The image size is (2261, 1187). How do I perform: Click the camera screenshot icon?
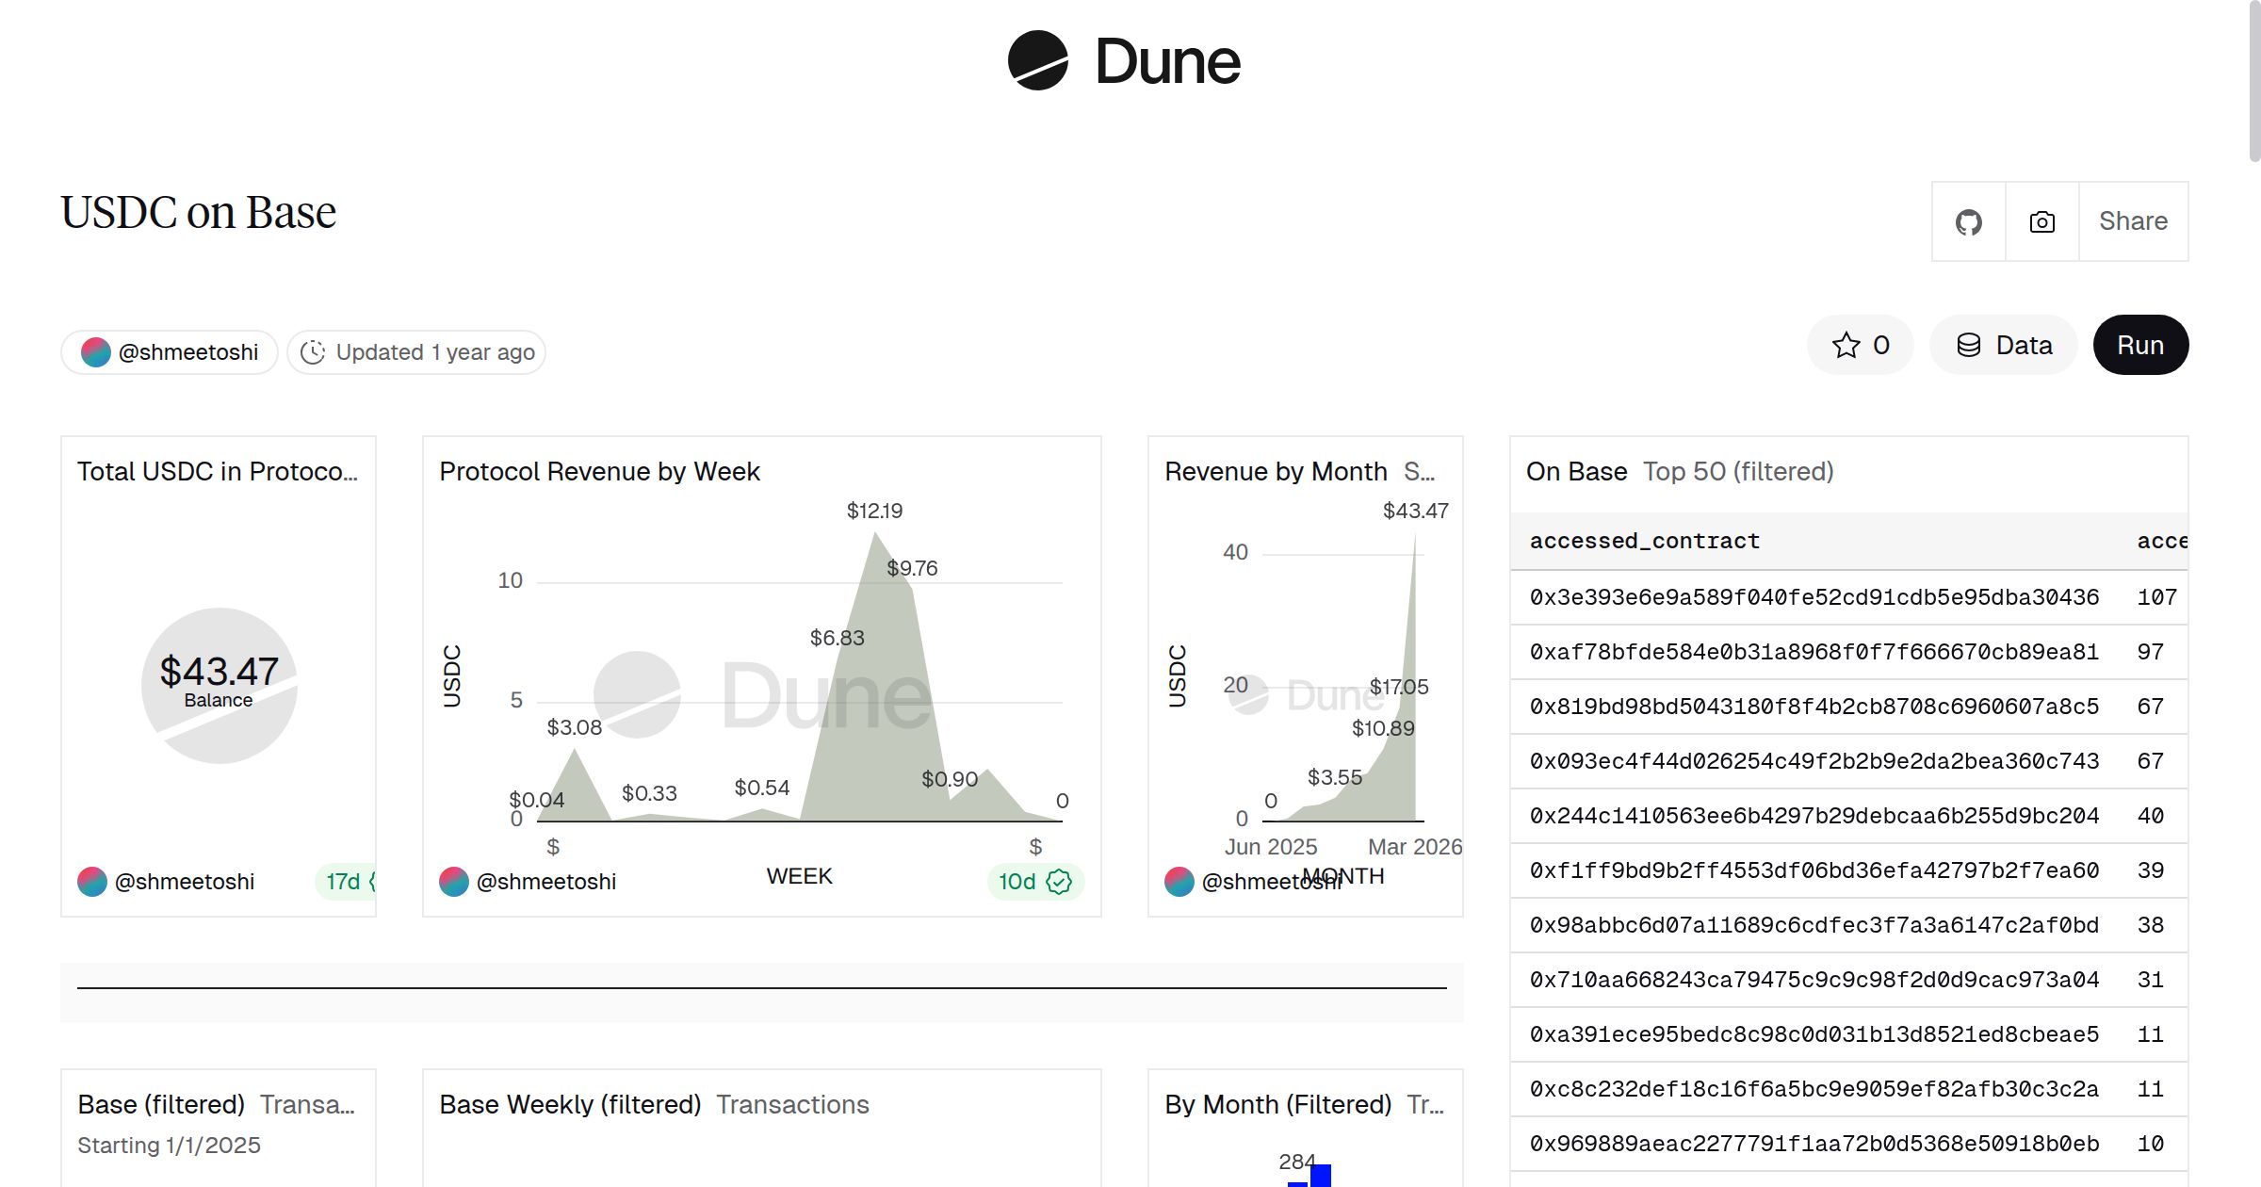click(x=2041, y=222)
